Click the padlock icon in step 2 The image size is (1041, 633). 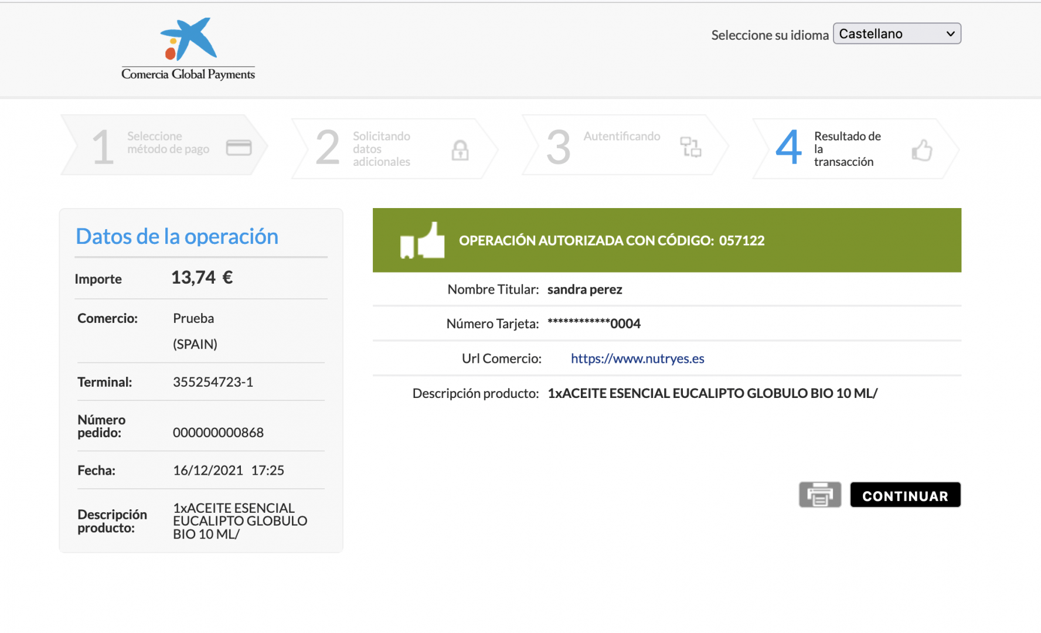point(460,150)
